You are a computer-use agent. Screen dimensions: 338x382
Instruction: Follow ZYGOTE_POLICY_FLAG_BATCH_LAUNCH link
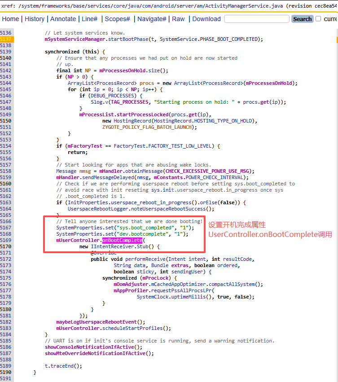147,127
